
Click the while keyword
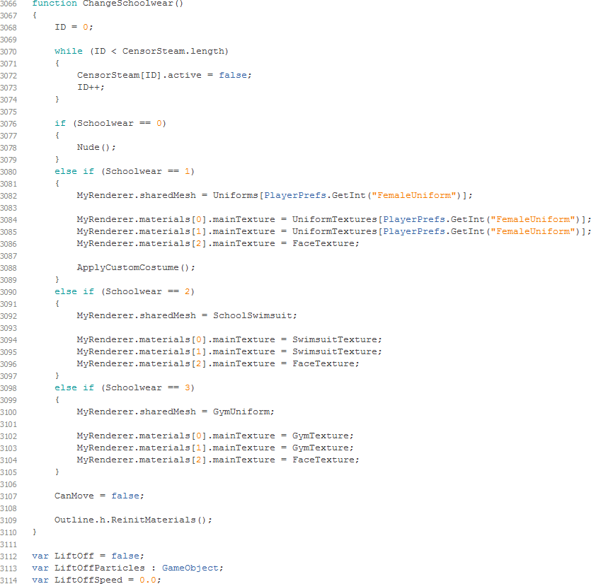tap(68, 51)
